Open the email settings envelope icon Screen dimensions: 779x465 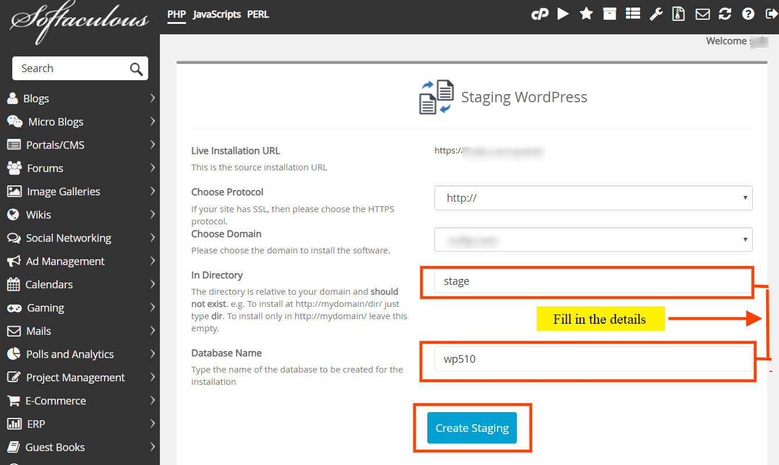(702, 14)
